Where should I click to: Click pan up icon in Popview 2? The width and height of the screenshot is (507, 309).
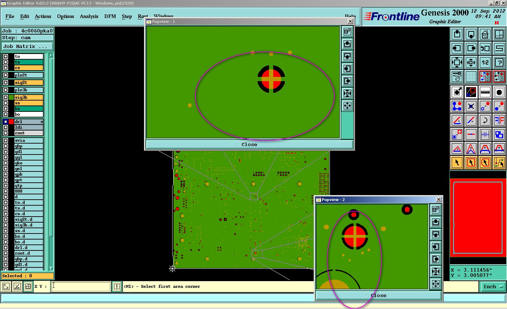coord(436,222)
